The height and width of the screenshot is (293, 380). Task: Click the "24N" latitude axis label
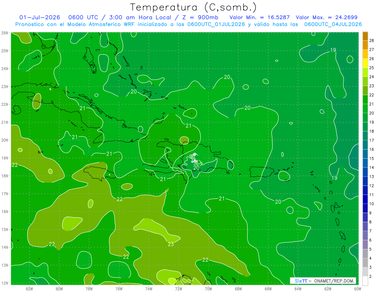click(5, 69)
